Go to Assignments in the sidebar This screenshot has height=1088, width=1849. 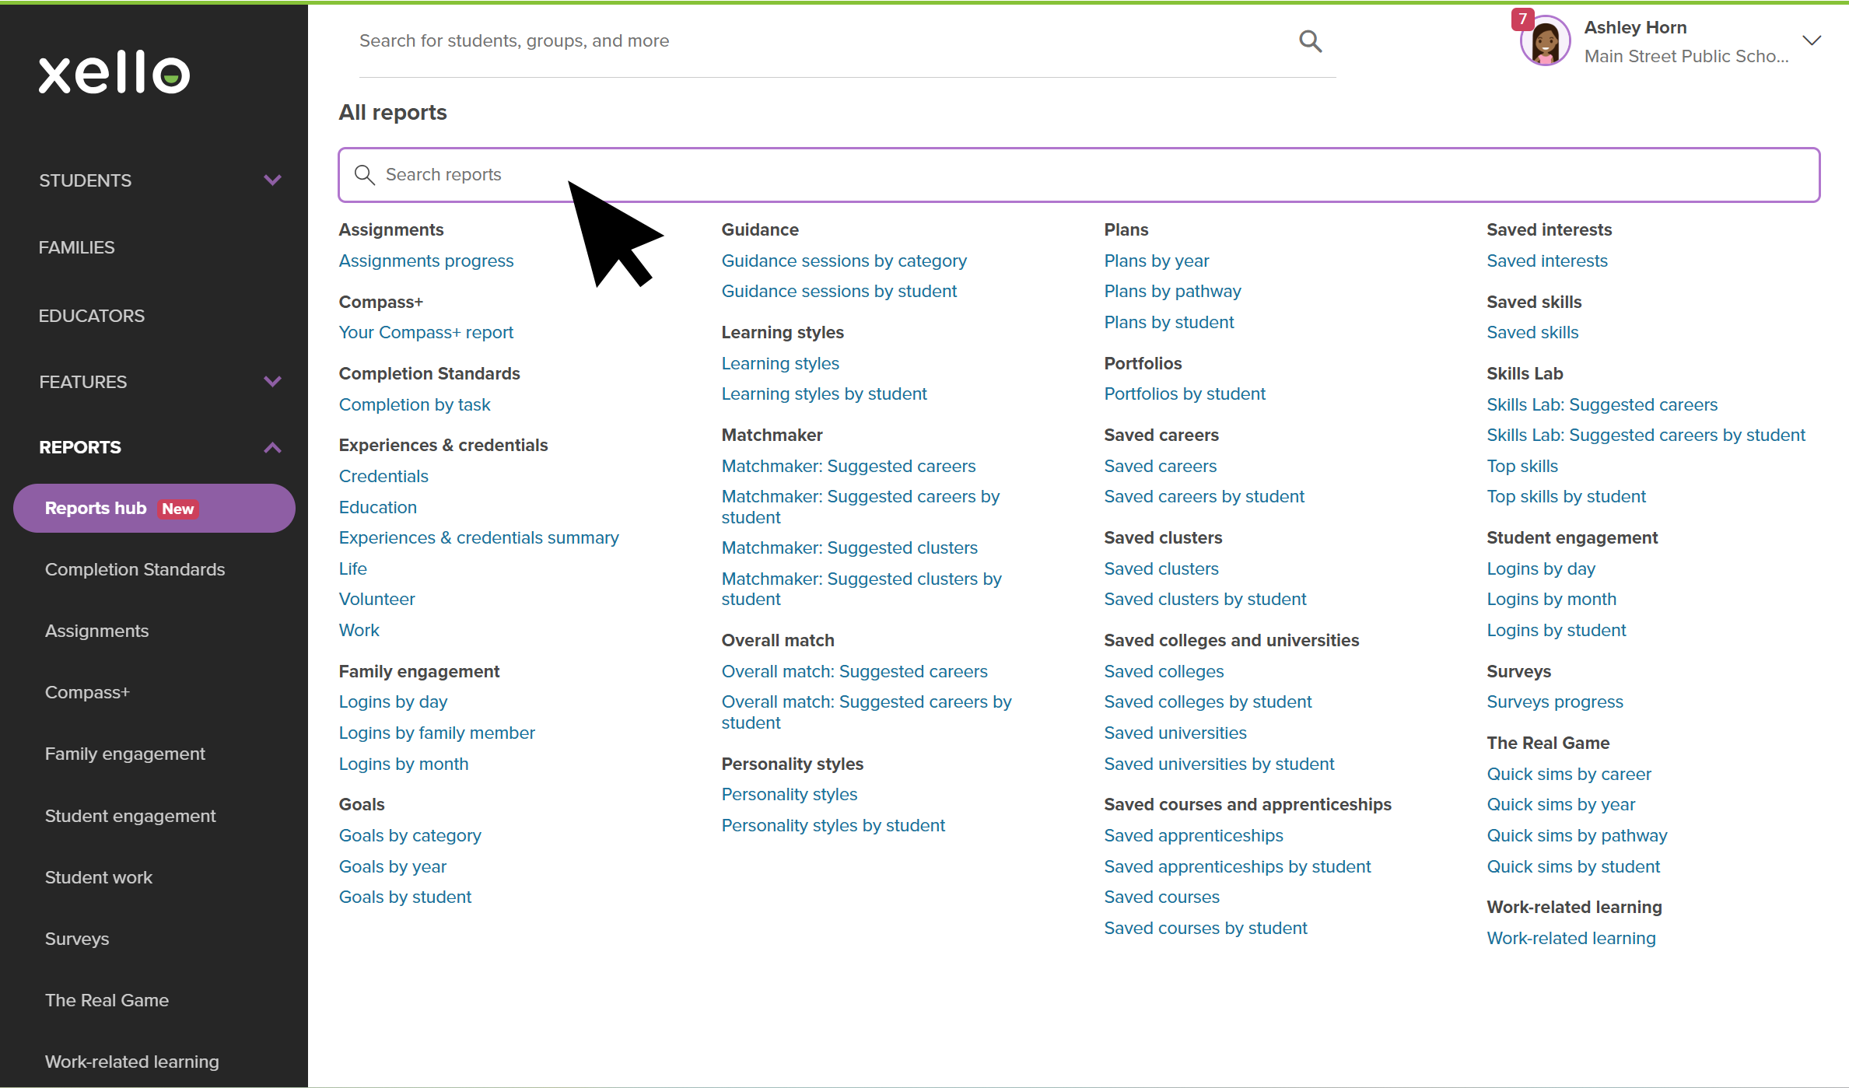tap(96, 631)
